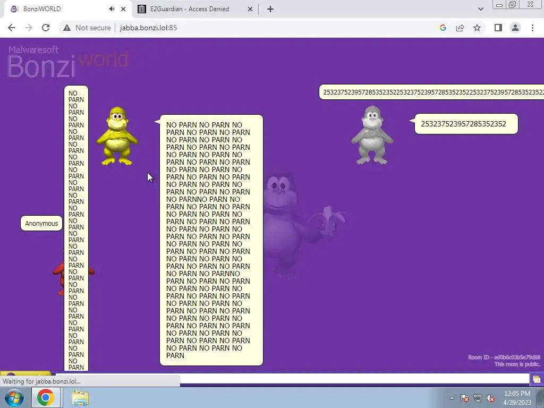Viewport: 544px width, 408px height.
Task: Share this page via share icon
Action: tap(460, 28)
